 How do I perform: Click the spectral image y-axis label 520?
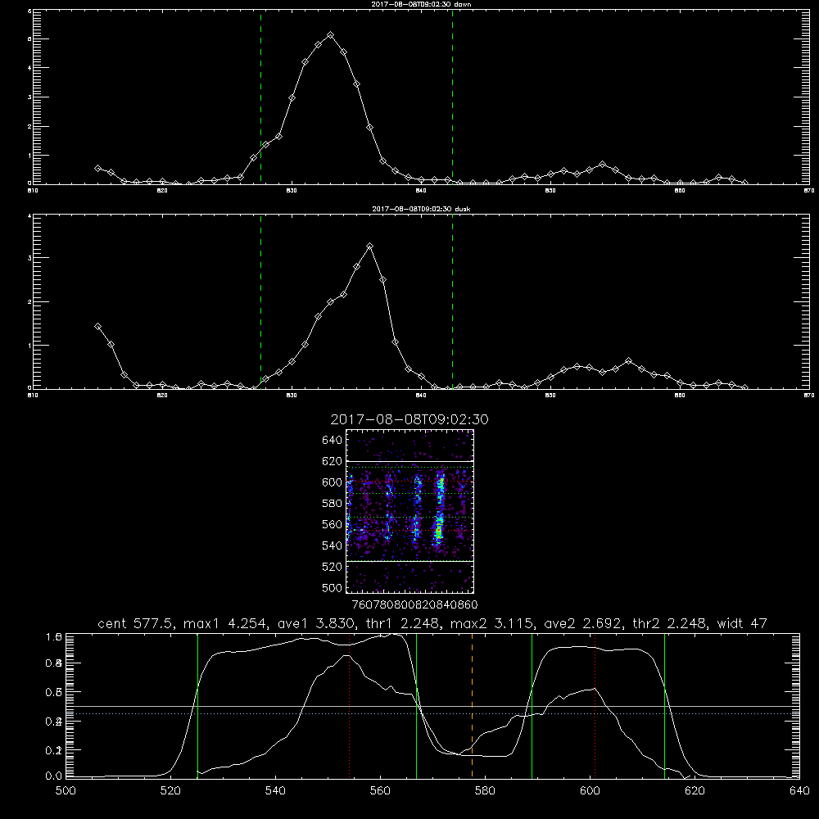tap(333, 567)
